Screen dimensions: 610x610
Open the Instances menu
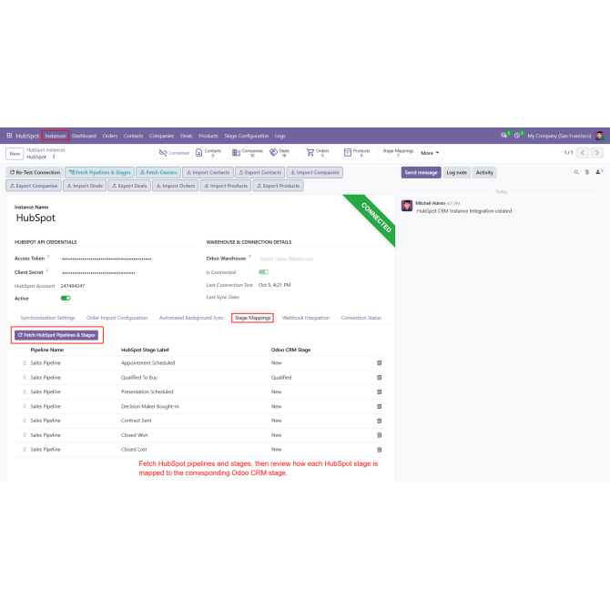[x=56, y=136]
